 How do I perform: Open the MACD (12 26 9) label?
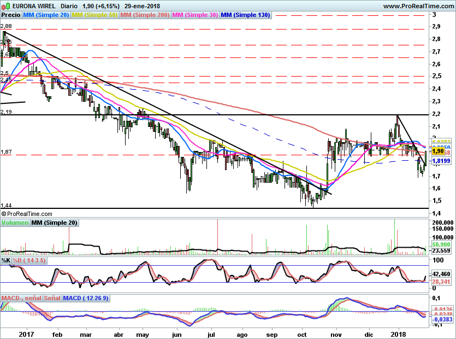tap(86, 298)
